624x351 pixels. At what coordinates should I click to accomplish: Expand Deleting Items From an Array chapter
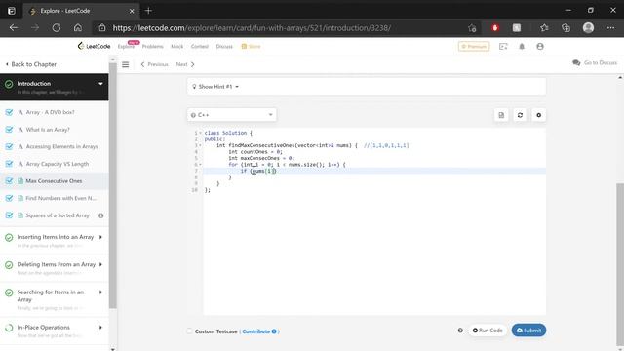point(100,264)
